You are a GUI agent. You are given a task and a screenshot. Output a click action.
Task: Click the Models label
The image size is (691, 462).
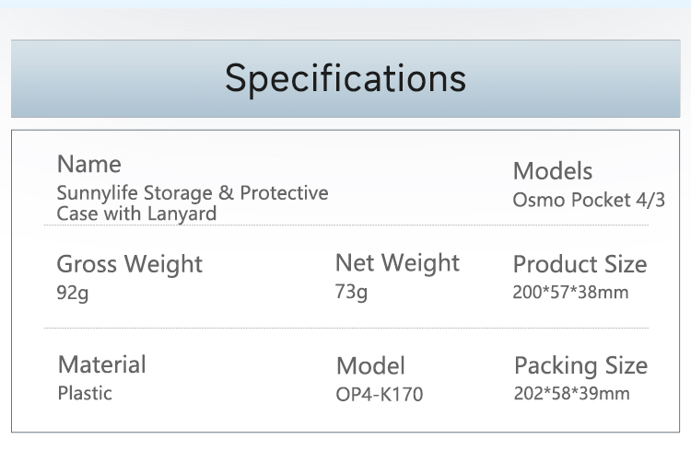[x=552, y=171]
